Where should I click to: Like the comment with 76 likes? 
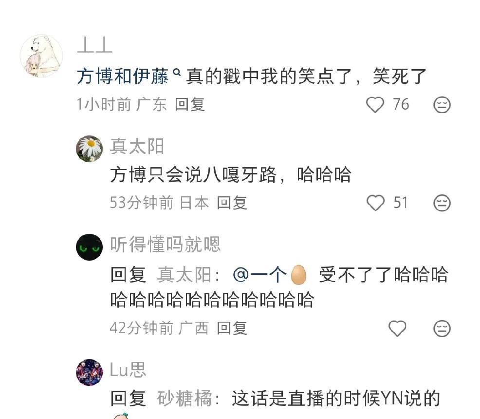[x=375, y=105]
